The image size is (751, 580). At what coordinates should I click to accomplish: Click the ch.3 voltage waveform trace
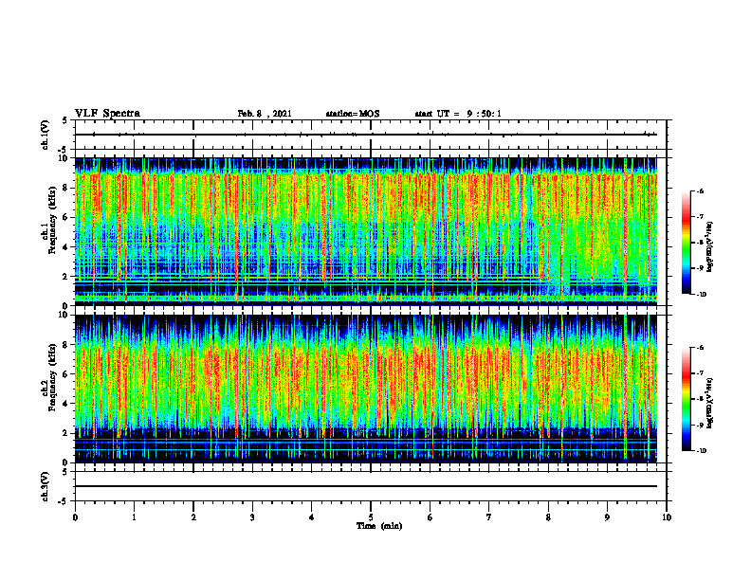pyautogui.click(x=366, y=486)
